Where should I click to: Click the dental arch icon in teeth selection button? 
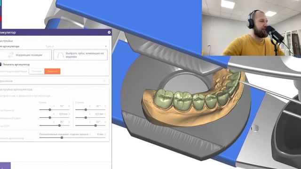click(61, 55)
